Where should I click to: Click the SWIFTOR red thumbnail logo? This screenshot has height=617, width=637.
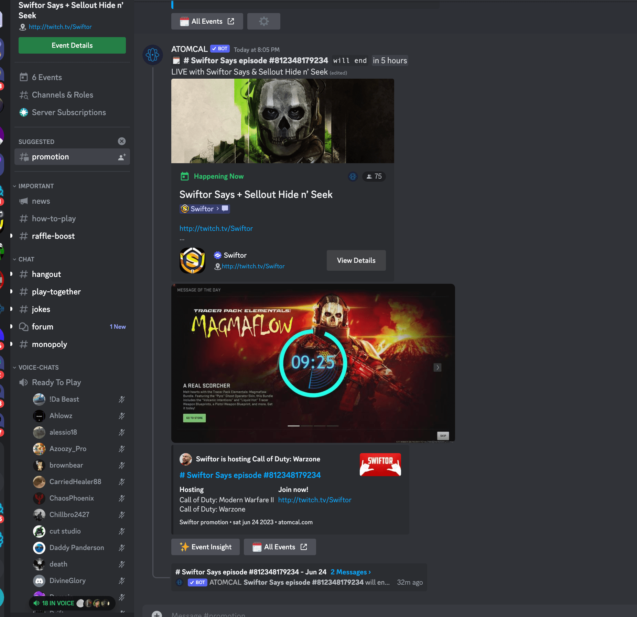click(x=380, y=464)
